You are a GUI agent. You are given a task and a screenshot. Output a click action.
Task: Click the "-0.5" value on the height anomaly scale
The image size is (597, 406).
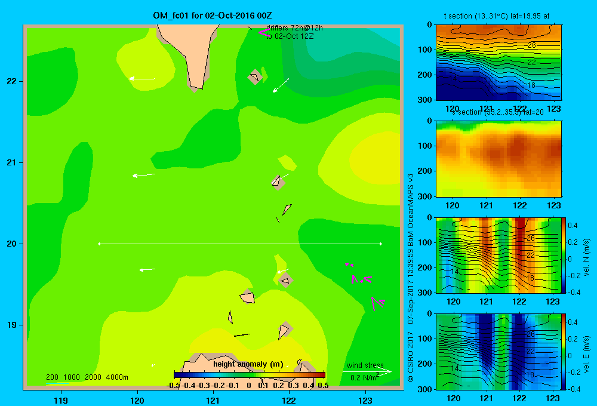pos(173,385)
